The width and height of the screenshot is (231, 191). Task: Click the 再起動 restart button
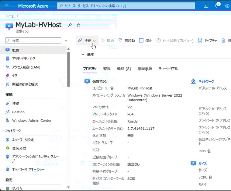[127, 41]
